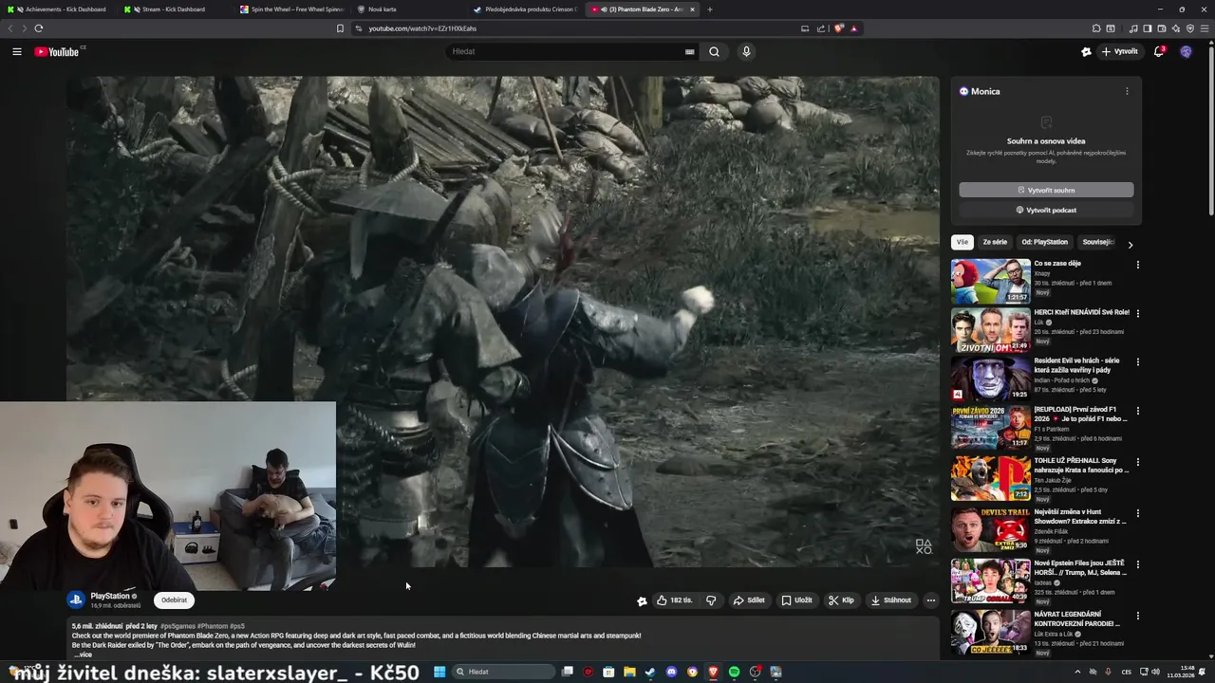Reload the current page
The width and height of the screenshot is (1215, 683).
coord(38,28)
